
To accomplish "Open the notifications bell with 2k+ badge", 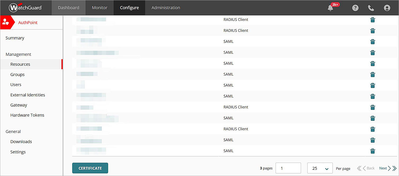I will tap(330, 8).
